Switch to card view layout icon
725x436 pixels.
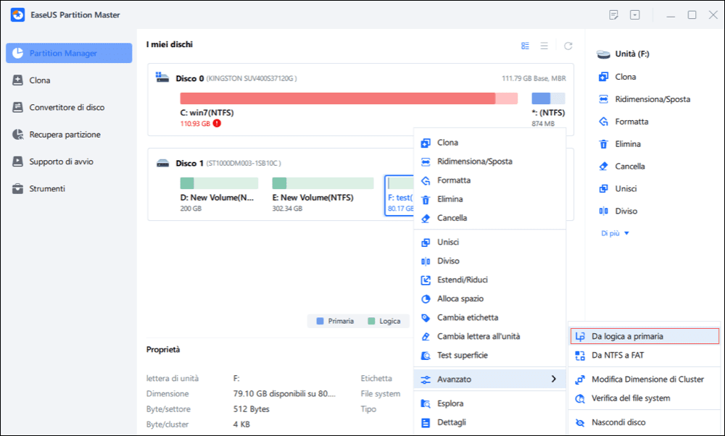click(x=525, y=46)
